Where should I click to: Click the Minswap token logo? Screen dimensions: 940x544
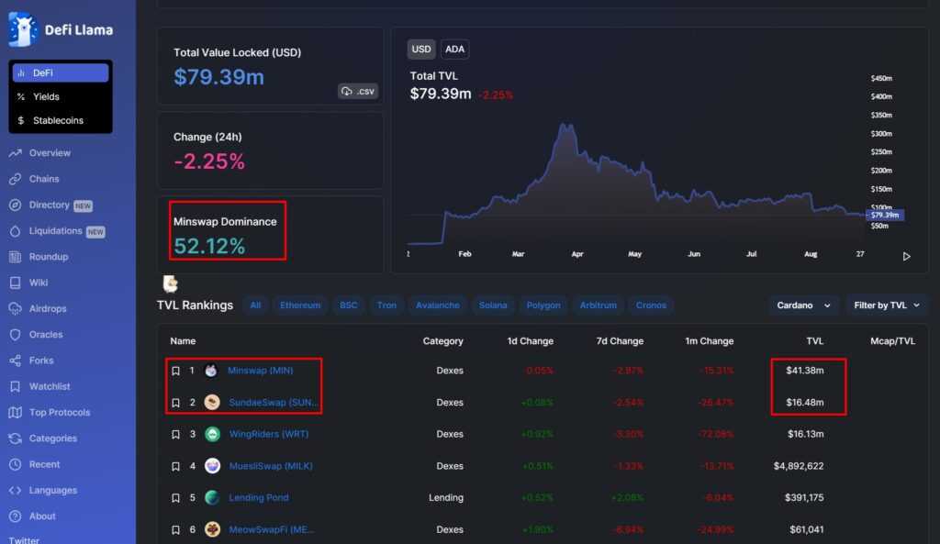tap(212, 371)
